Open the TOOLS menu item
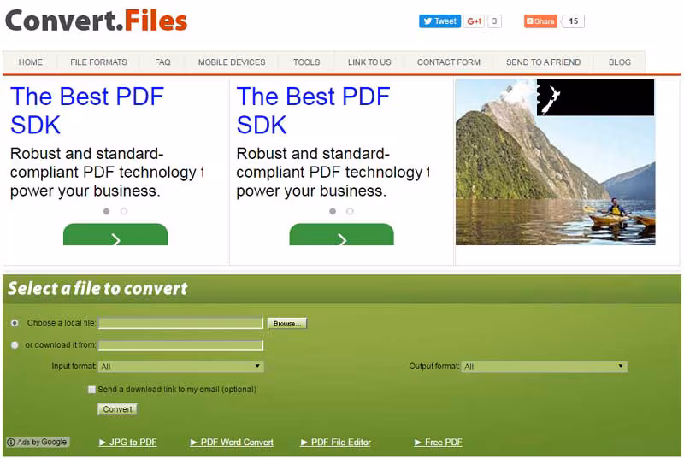Screen dimensions: 684x458 coord(307,62)
